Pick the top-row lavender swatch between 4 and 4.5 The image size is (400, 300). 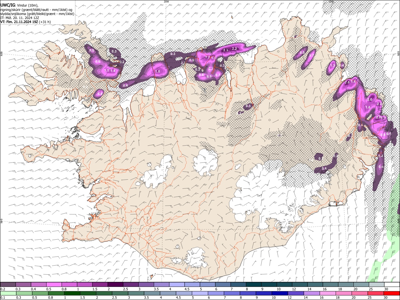[x=177, y=285]
